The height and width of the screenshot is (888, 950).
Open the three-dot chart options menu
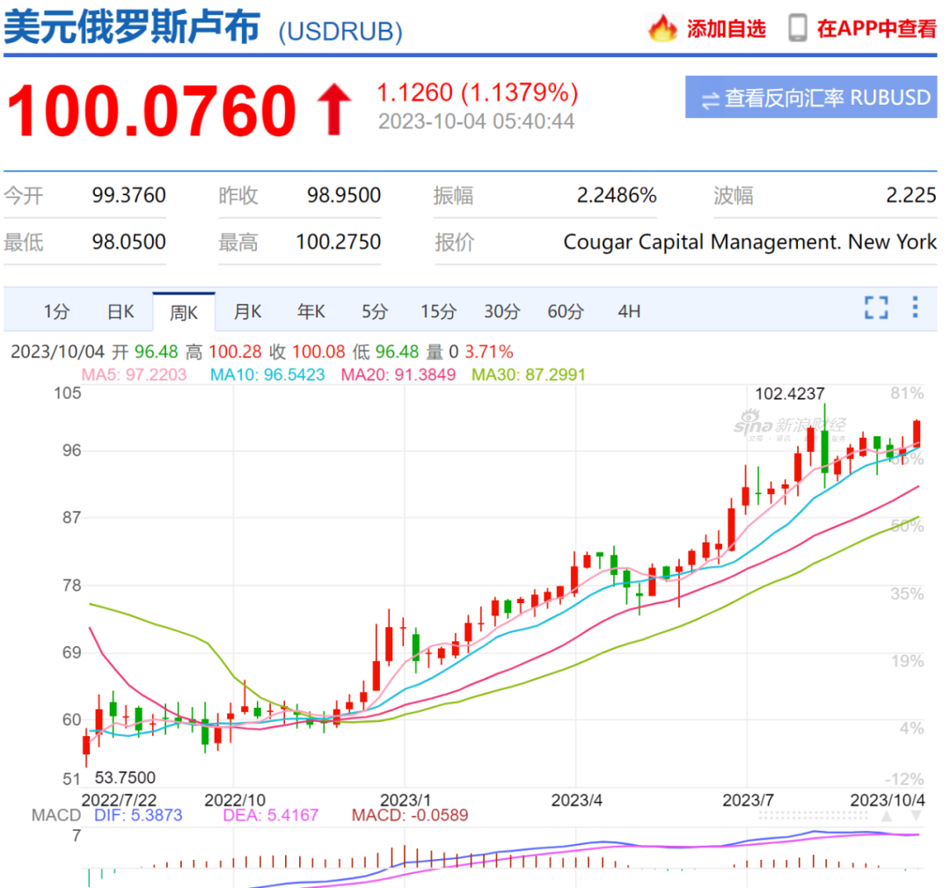(x=915, y=307)
